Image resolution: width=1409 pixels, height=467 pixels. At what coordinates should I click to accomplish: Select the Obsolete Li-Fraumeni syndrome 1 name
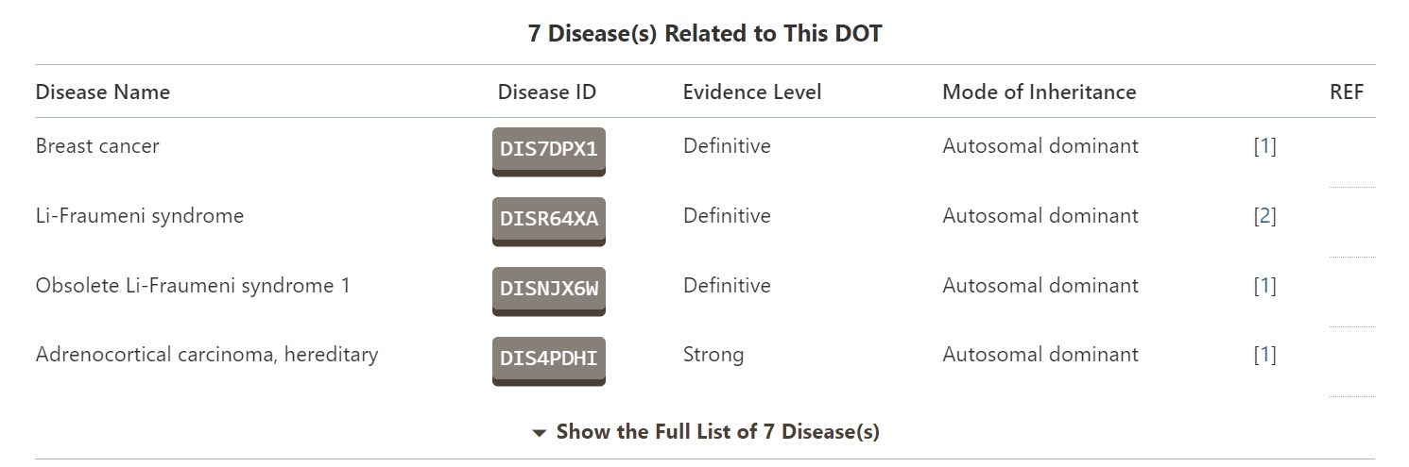[x=193, y=286]
